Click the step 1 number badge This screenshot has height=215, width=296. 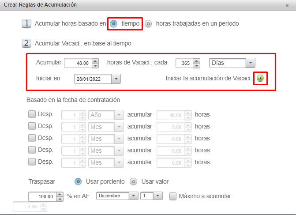[x=26, y=23]
